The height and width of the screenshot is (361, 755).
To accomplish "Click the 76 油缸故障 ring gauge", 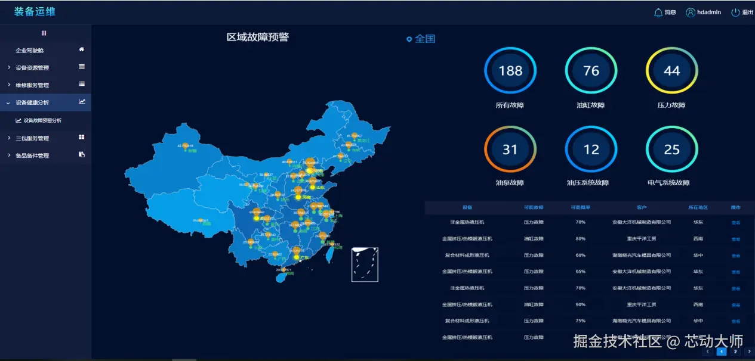I will (x=591, y=71).
